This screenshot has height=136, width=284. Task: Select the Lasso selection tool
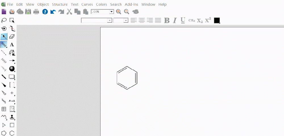[x=4, y=20]
